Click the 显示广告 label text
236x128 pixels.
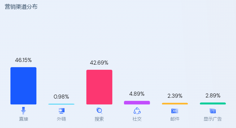[x=213, y=119]
